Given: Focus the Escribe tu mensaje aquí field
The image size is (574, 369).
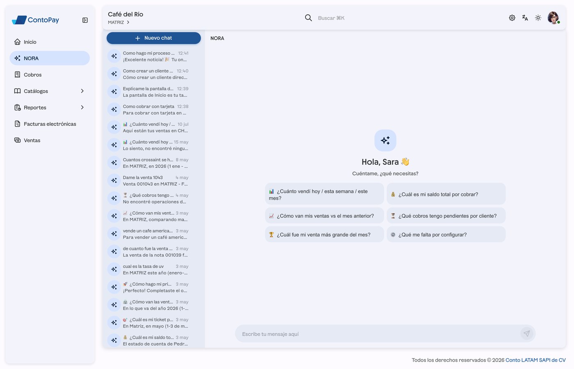Looking at the screenshot, I should click(x=379, y=334).
